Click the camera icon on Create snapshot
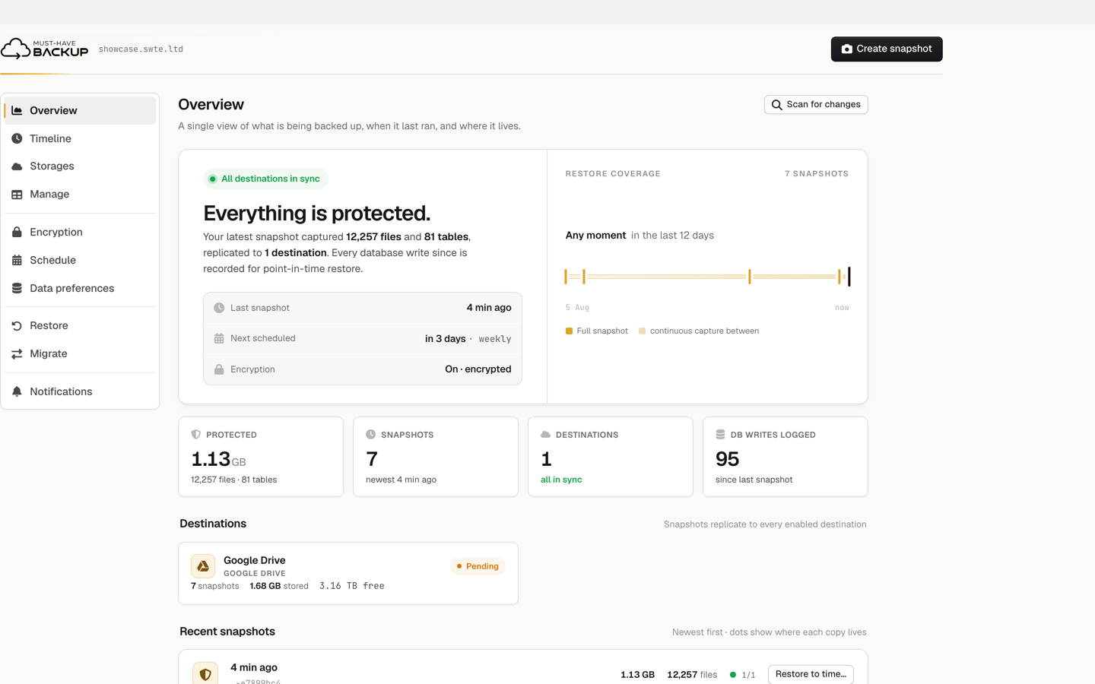 [846, 49]
